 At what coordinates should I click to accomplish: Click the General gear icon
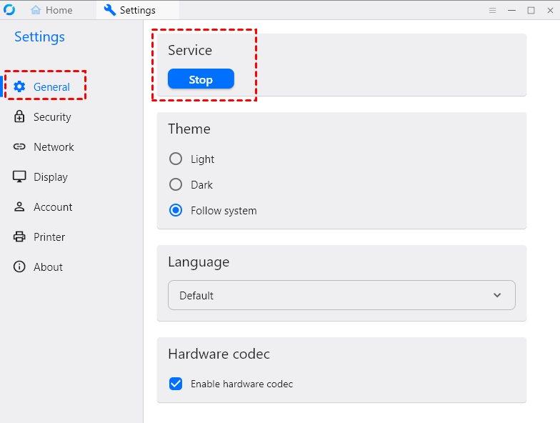[20, 87]
